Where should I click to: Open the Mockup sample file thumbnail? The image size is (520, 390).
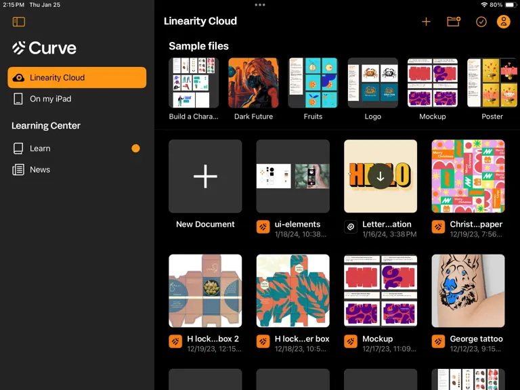(x=433, y=83)
